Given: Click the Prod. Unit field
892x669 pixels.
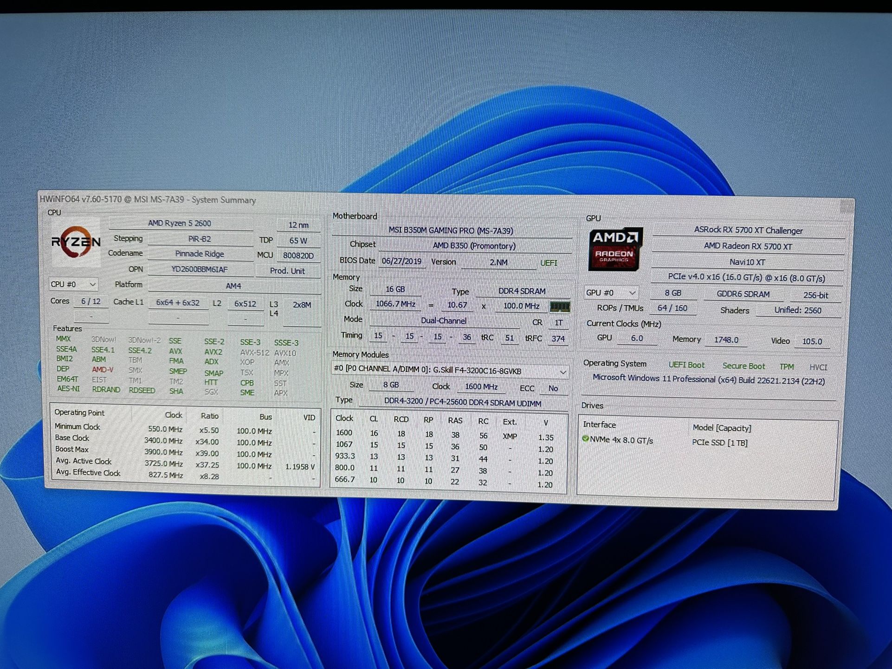Looking at the screenshot, I should pos(288,271).
